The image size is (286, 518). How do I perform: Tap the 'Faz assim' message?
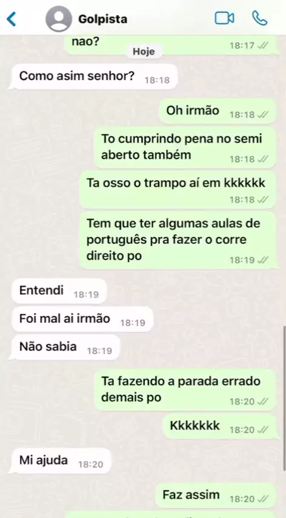215,496
